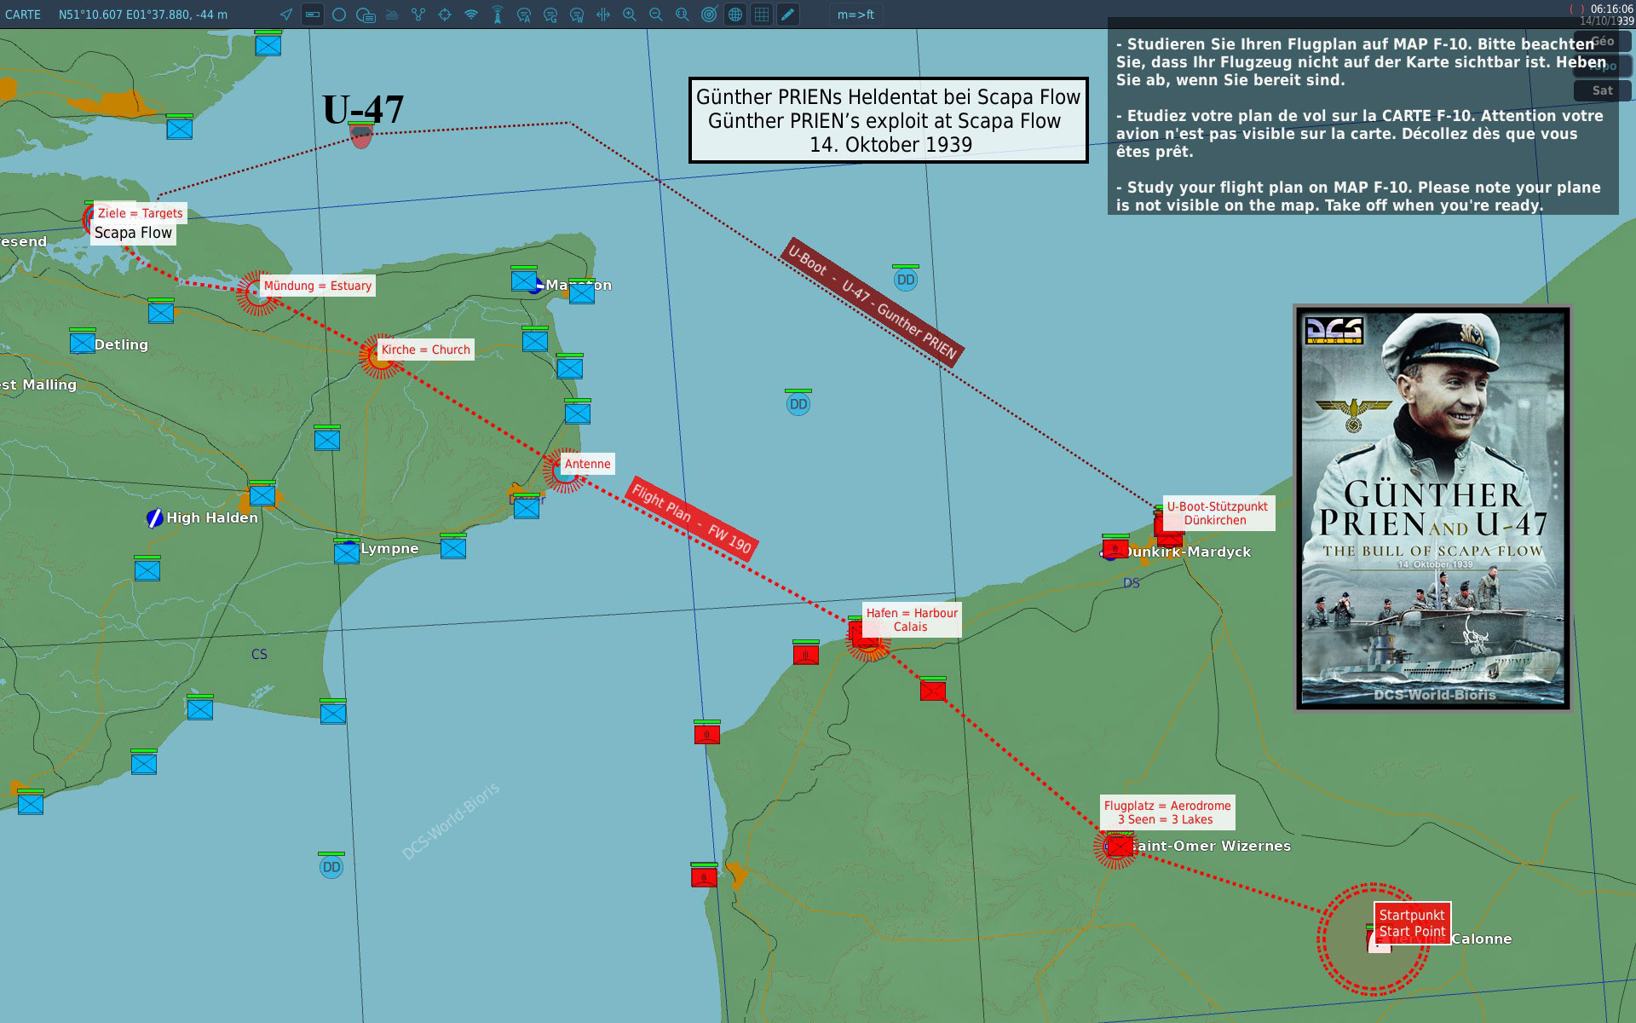Viewport: 1636px width, 1023px height.
Task: Click the Startpunkt Start Point marker
Action: 1411,922
